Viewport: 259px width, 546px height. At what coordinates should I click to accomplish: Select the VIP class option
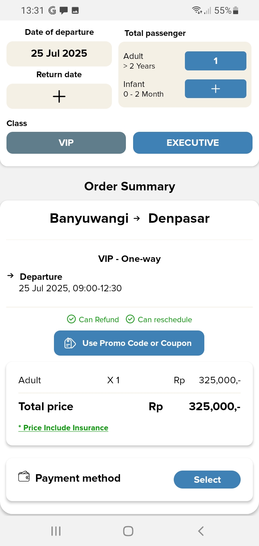pos(66,143)
